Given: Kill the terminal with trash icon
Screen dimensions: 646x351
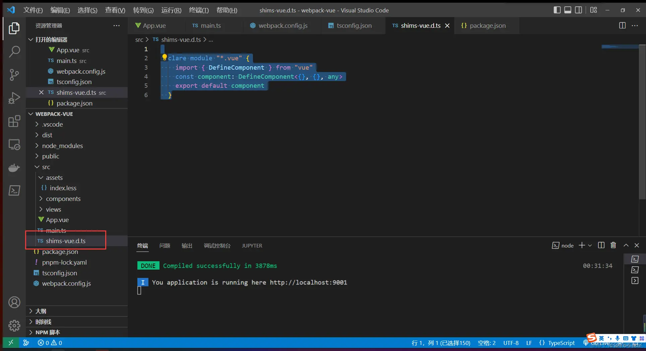Looking at the screenshot, I should [613, 245].
